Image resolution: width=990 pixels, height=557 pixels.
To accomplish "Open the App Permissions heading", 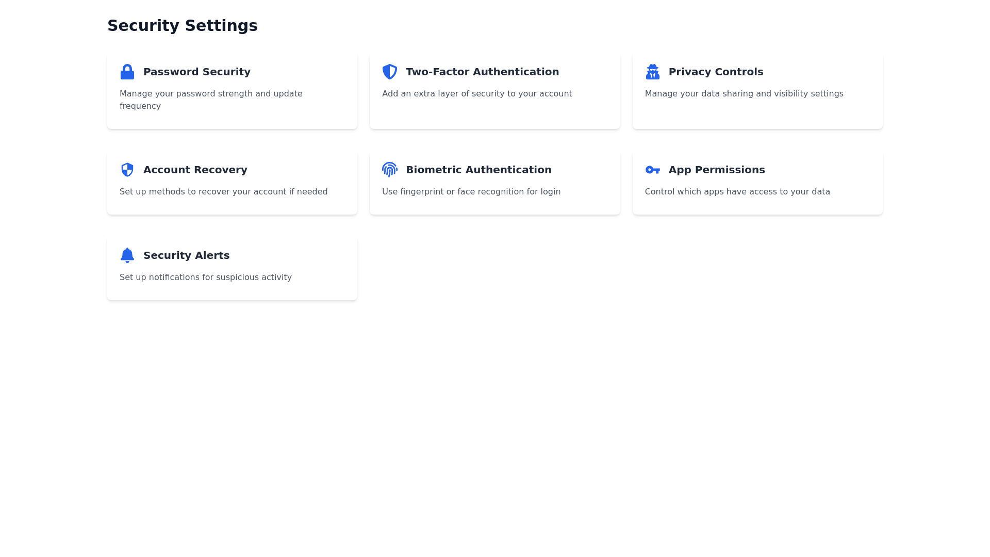I will tap(716, 170).
